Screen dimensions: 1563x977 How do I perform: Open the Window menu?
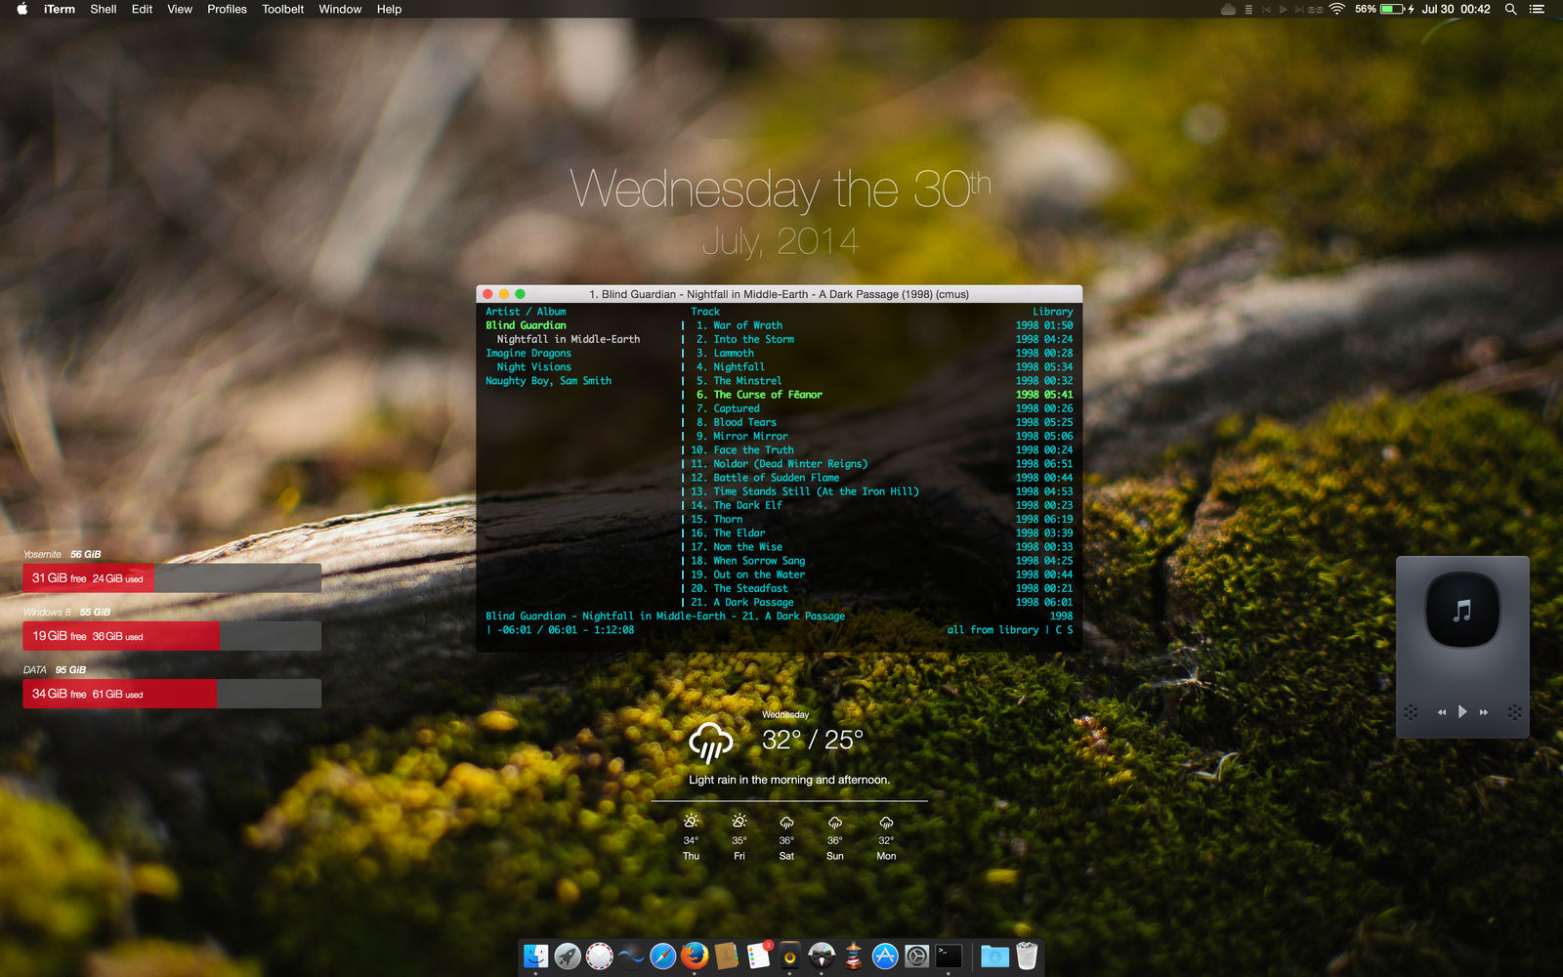(x=340, y=9)
